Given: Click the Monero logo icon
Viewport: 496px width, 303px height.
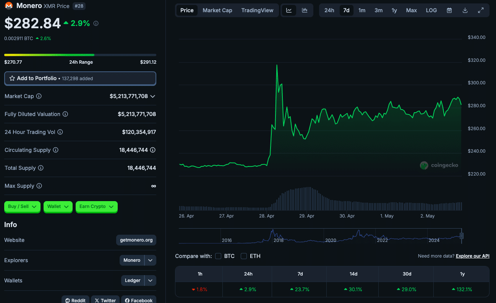Looking at the screenshot, I should 8,6.
